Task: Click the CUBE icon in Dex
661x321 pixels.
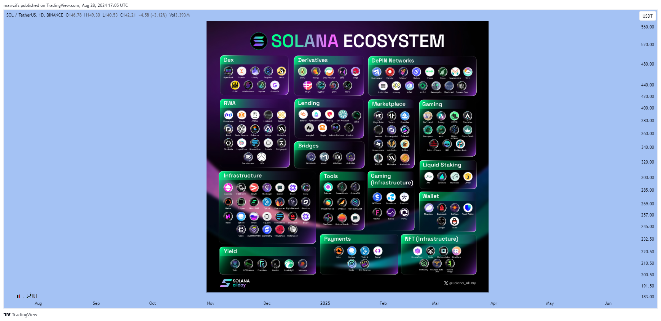Action: 235,85
